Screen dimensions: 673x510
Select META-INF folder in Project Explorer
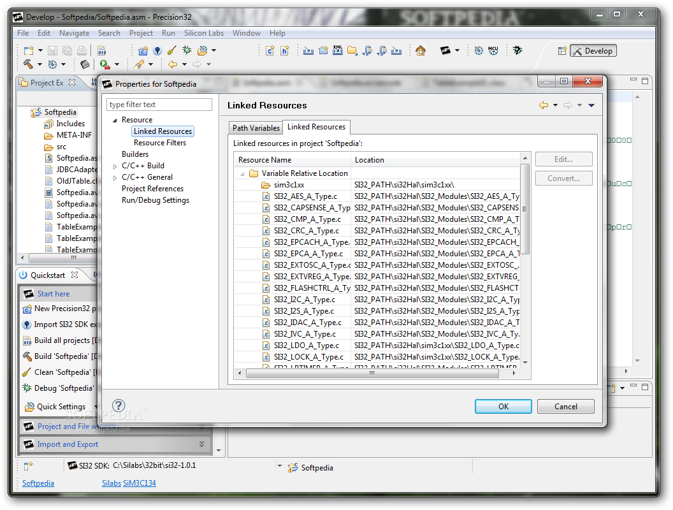74,135
